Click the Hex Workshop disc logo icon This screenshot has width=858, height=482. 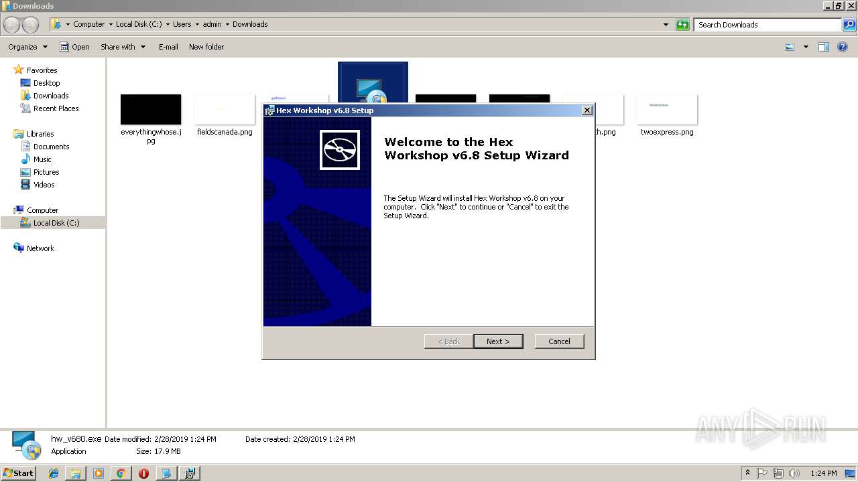340,150
